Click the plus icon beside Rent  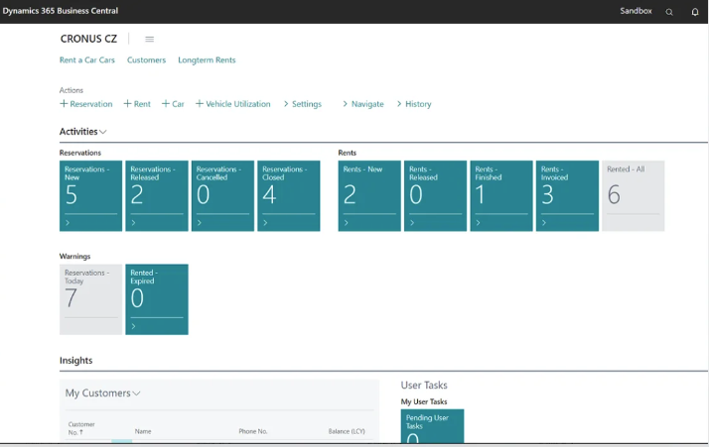click(127, 104)
